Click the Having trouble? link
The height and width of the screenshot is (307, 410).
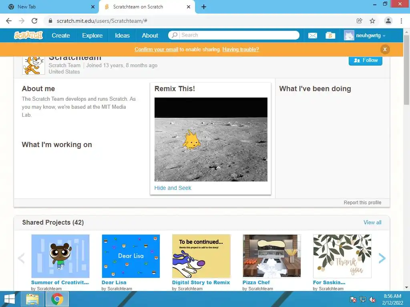point(241,49)
